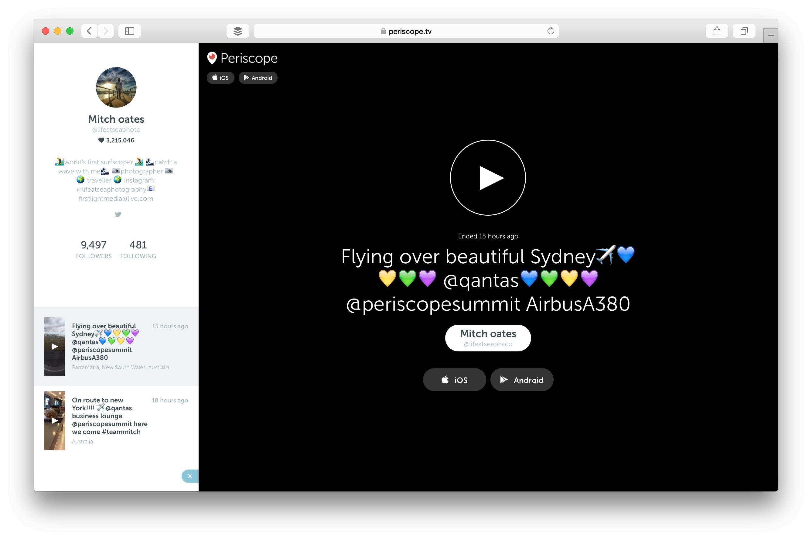Select the On route to new York title

coord(110,416)
